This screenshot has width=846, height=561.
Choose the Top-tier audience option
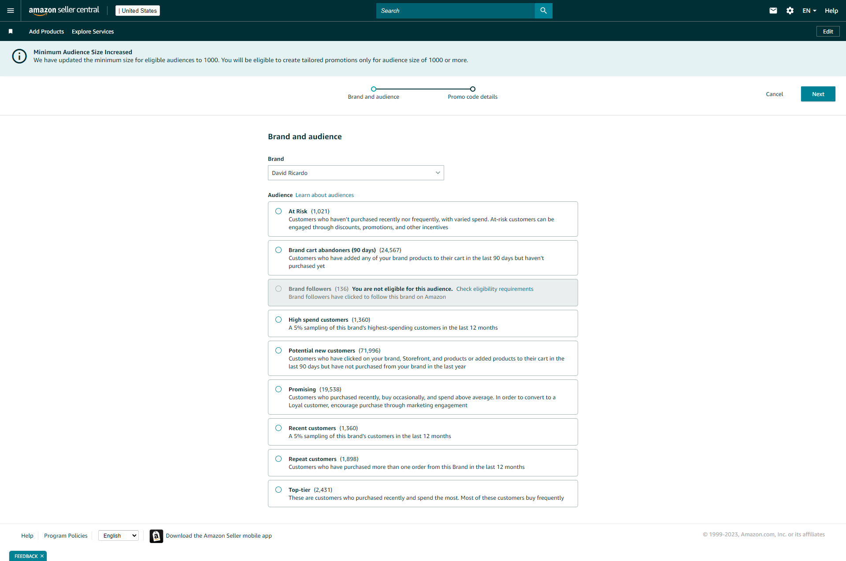tap(278, 490)
